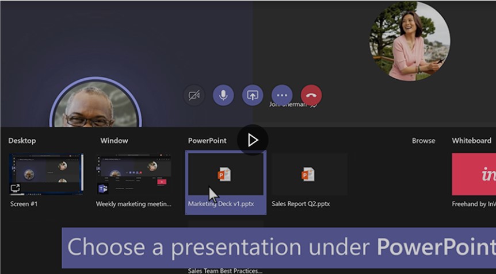Choose the Marketing Deck v1.pptx file
The height and width of the screenshot is (274, 496).
(x=226, y=183)
